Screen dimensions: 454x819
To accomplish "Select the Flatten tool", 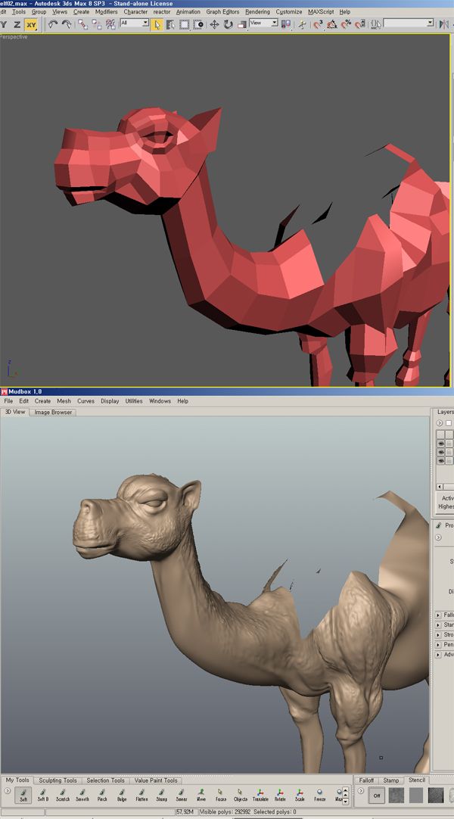I will 141,795.
